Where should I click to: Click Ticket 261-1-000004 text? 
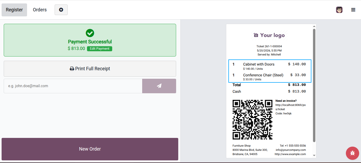coord(269,46)
